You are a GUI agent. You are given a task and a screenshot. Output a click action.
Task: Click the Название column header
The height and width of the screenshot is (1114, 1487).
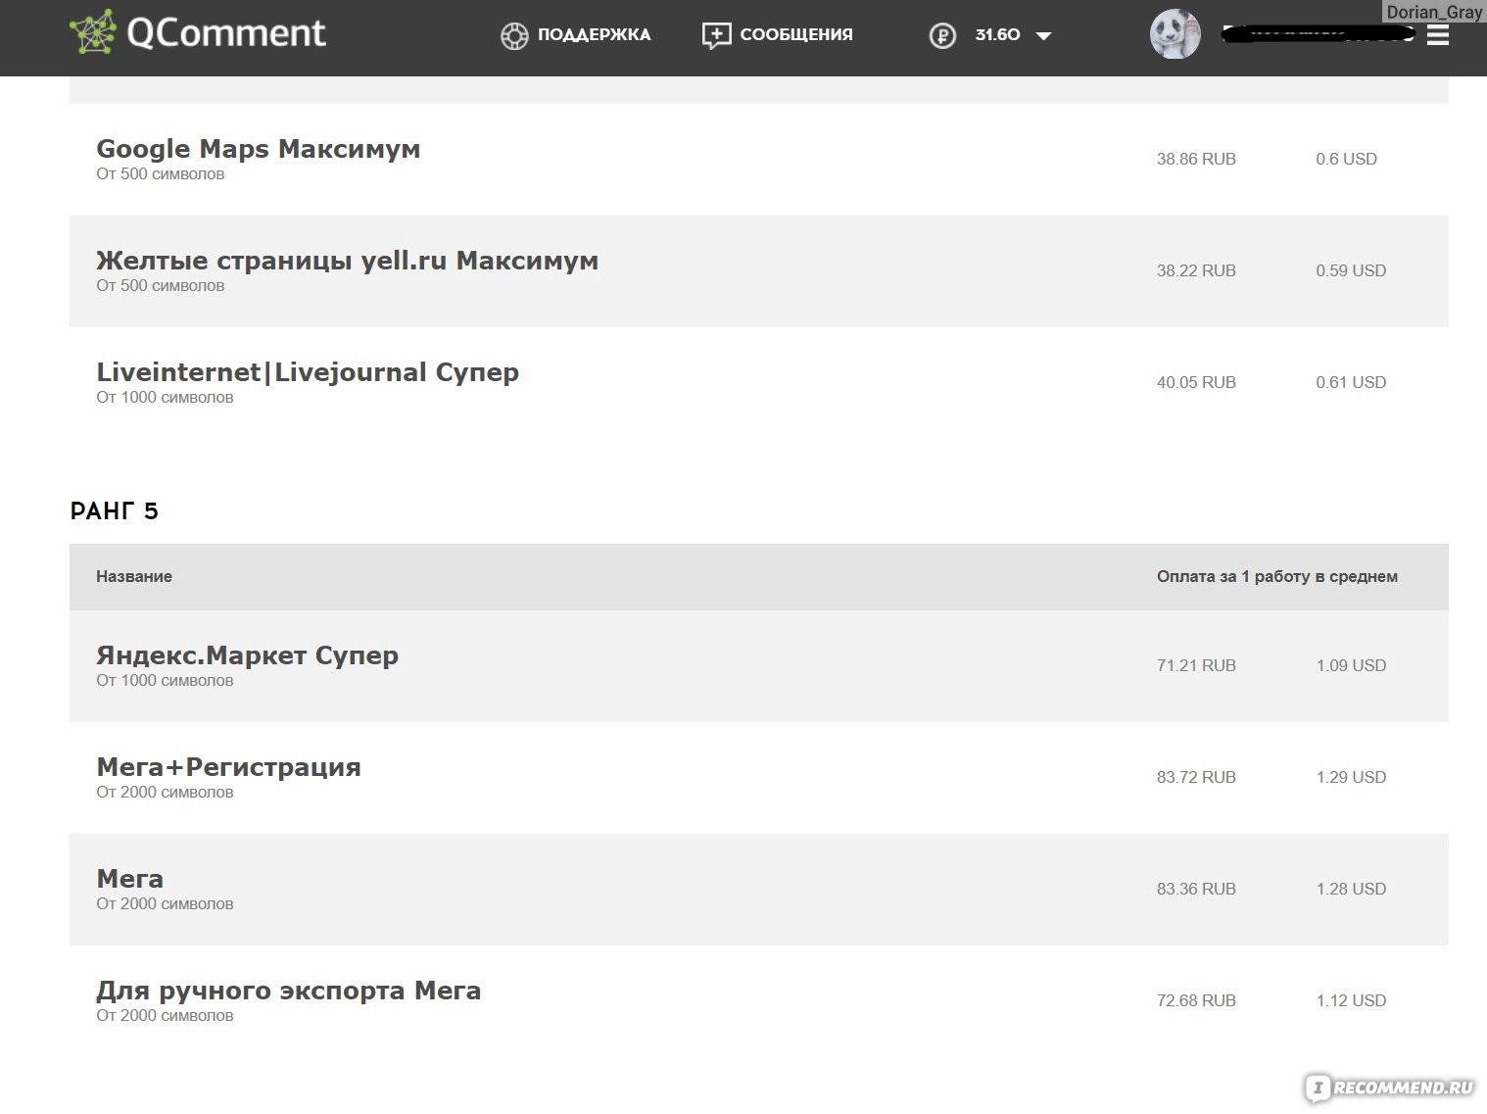click(x=134, y=576)
